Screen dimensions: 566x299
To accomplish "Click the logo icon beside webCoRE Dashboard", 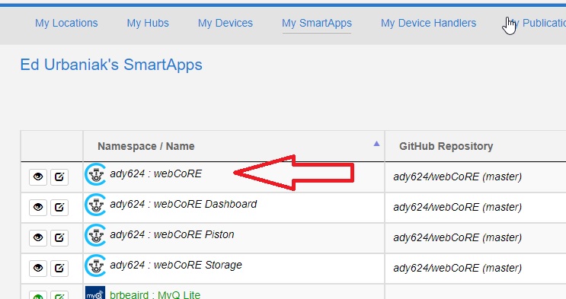I will point(95,205).
